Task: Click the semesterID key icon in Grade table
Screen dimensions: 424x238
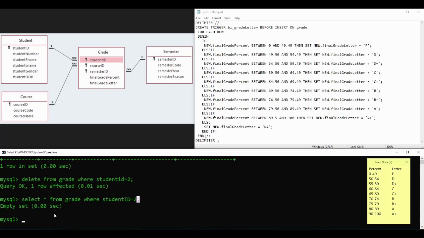Action: (x=86, y=71)
